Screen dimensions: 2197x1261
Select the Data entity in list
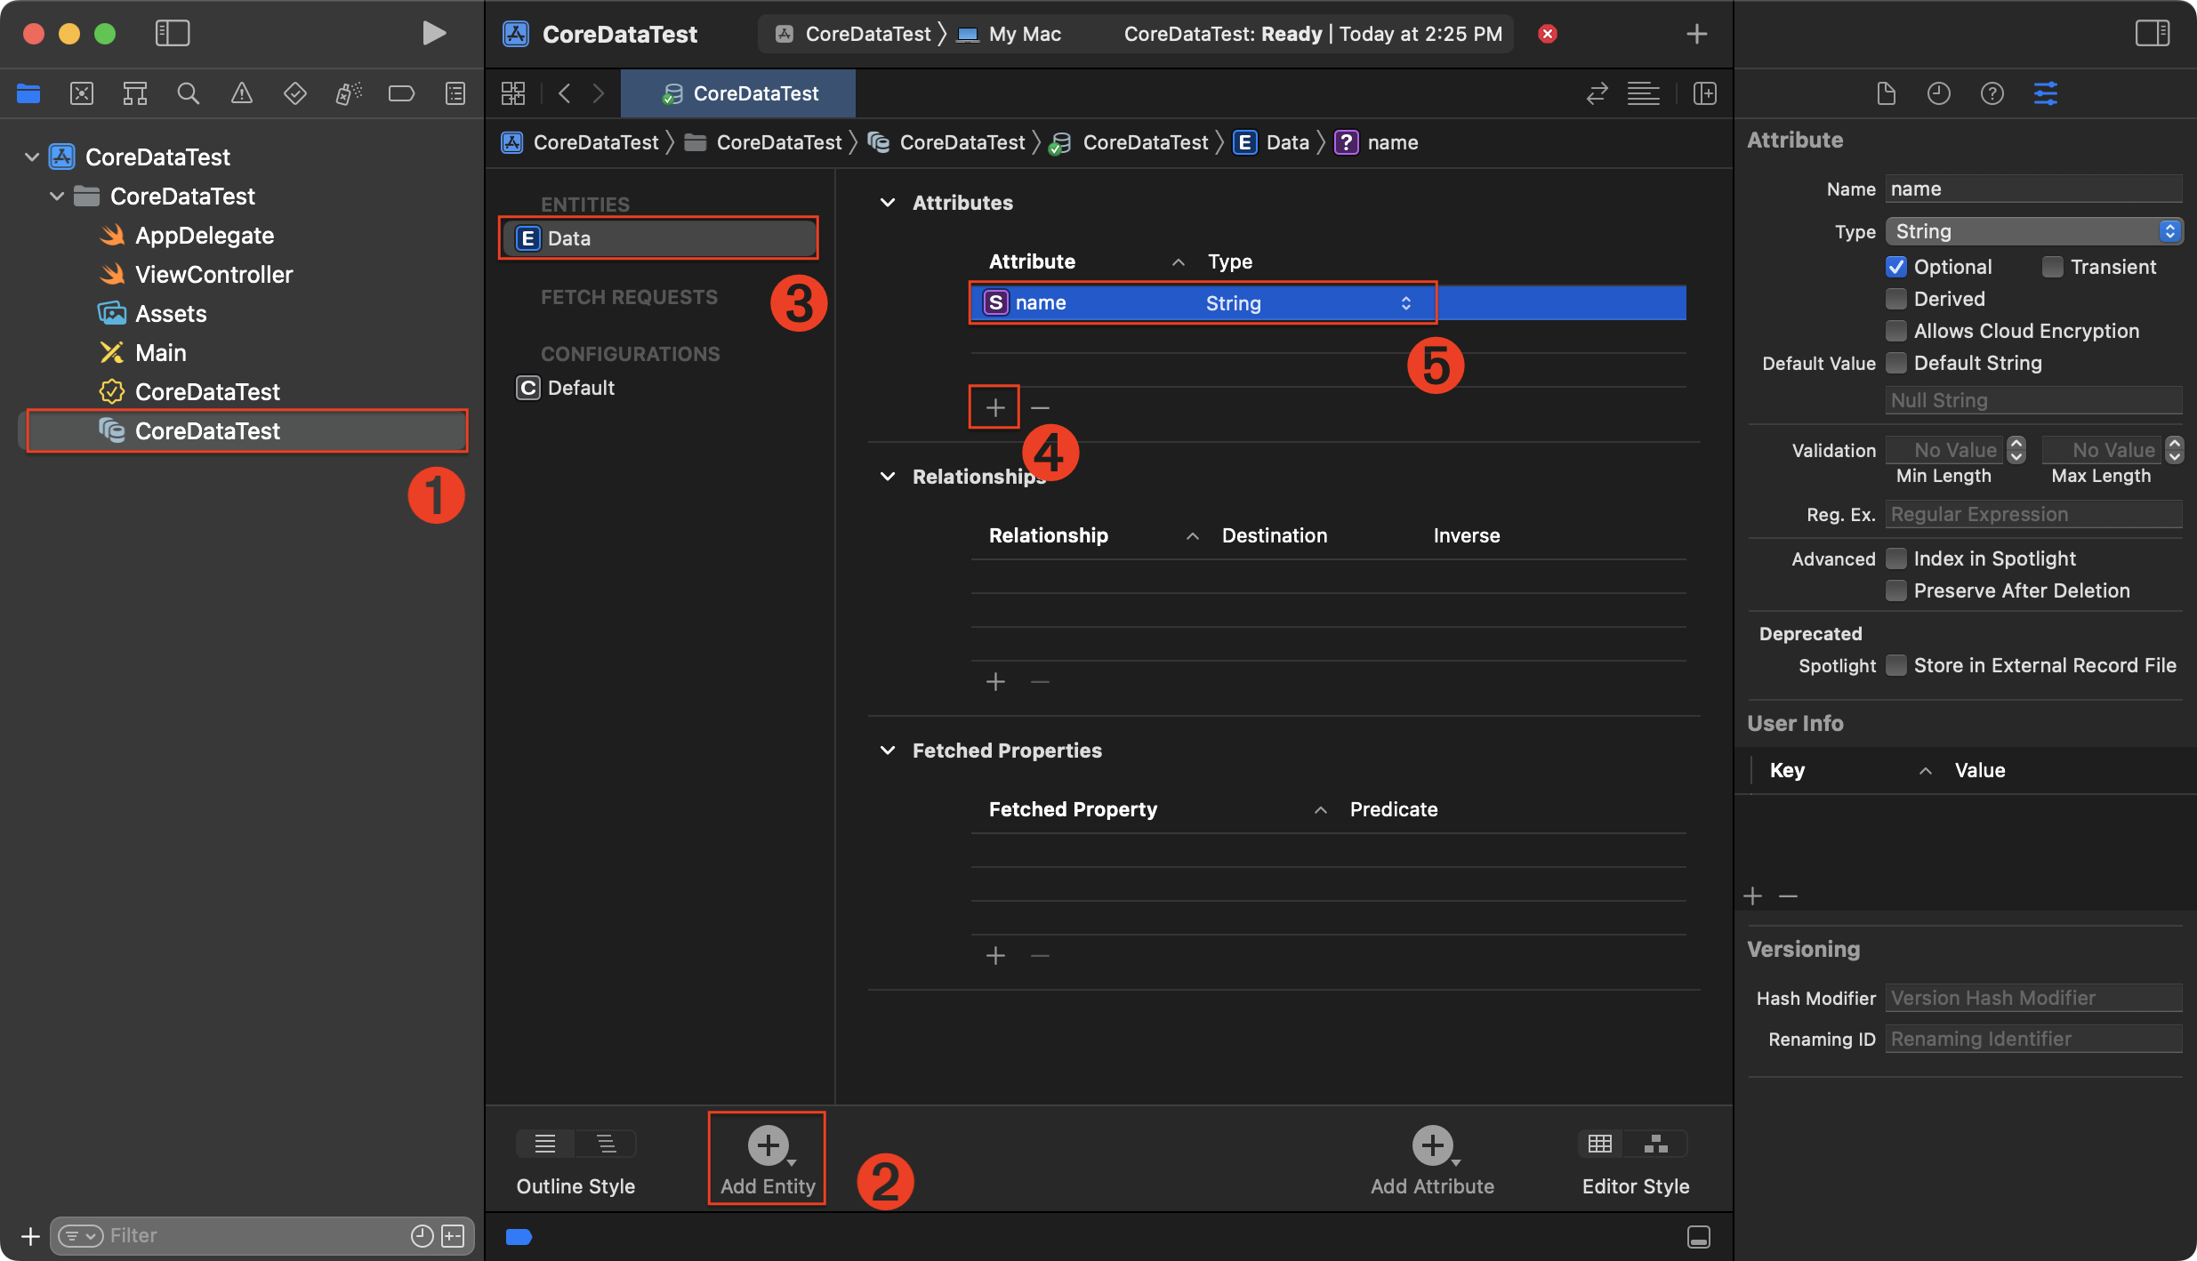pos(658,238)
